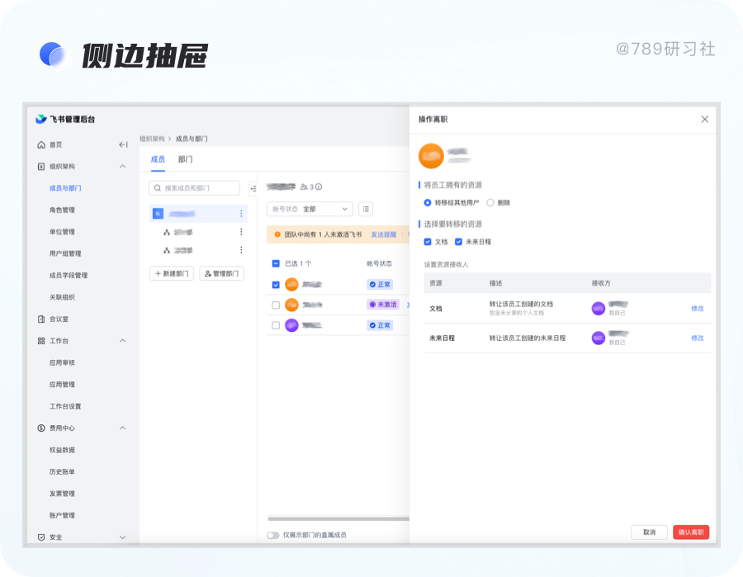Open 关联组织 in the sidebar
The width and height of the screenshot is (743, 577).
point(62,297)
